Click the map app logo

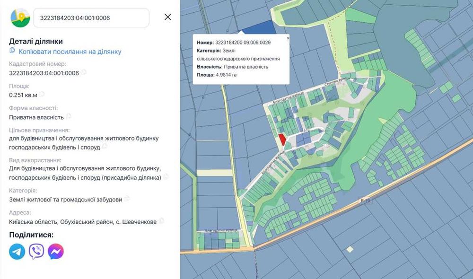coord(20,18)
